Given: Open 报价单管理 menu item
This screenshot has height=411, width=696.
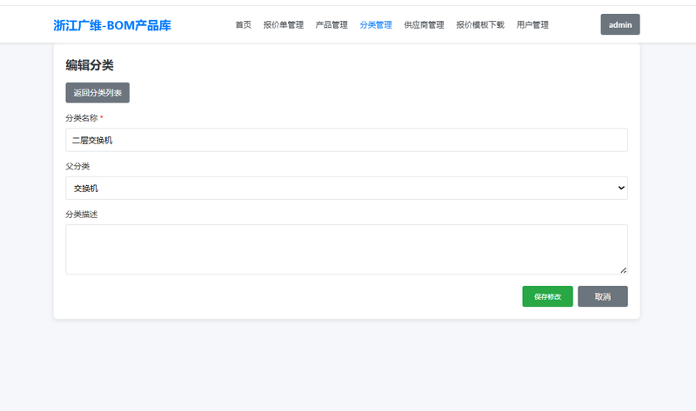Looking at the screenshot, I should pos(284,25).
